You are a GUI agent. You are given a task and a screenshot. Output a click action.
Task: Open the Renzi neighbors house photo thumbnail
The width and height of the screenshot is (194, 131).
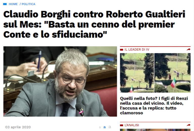(x=155, y=73)
